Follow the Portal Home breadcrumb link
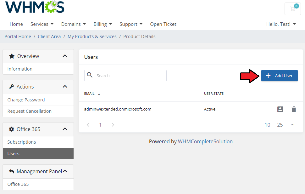Image resolution: width=305 pixels, height=194 pixels. point(18,37)
